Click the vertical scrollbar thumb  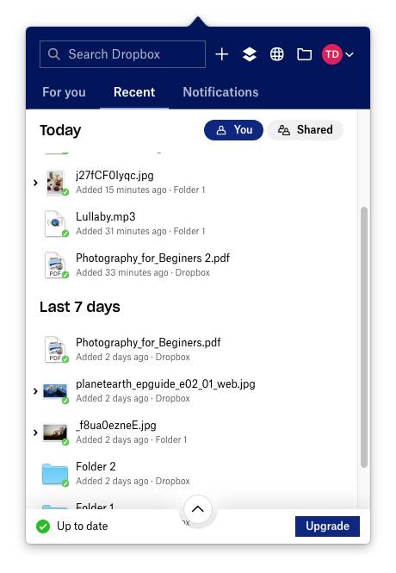coord(364,337)
